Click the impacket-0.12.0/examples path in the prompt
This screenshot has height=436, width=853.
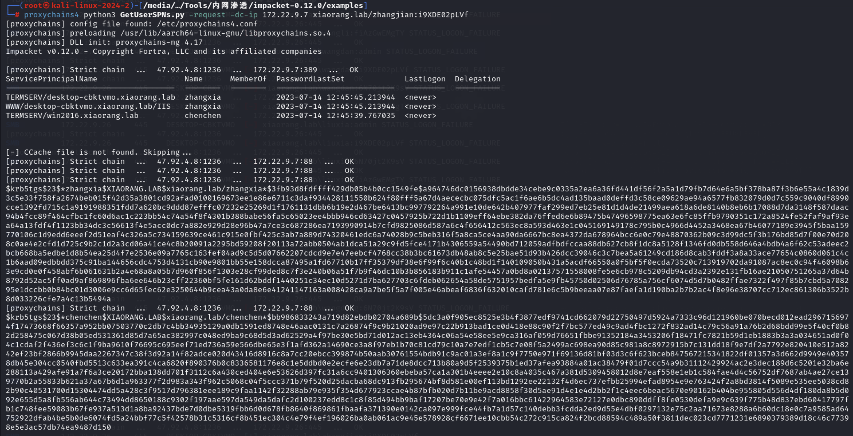pyautogui.click(x=308, y=6)
